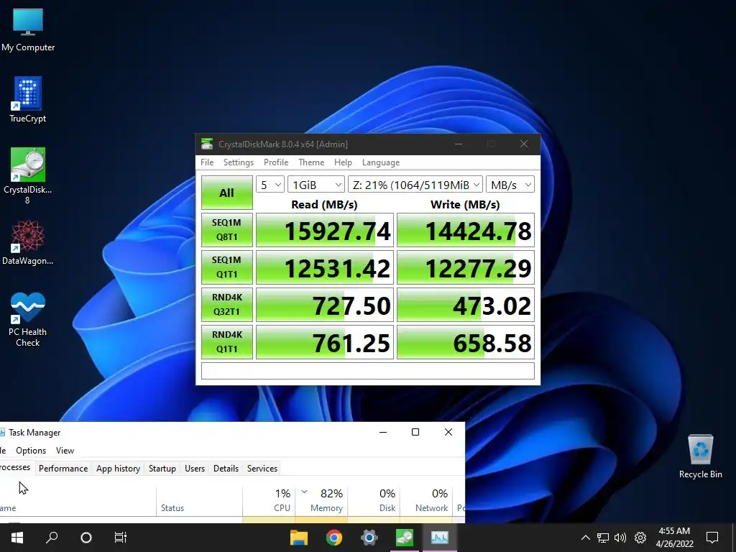Switch to App history tab
736x552 pixels.
point(119,469)
